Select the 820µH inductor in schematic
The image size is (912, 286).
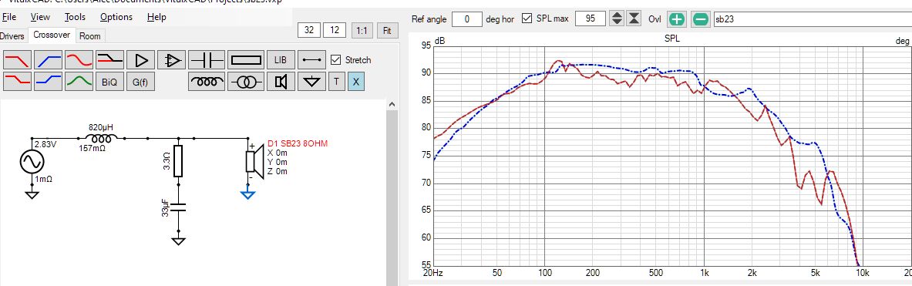coord(102,138)
